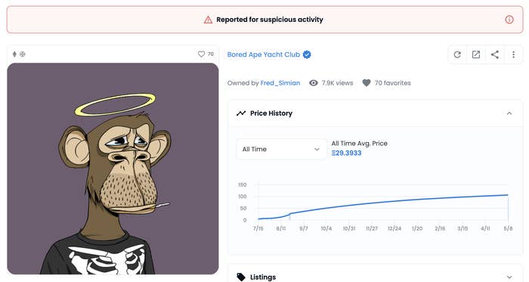
Task: Click the globe icon beside Ethereum icon
Action: tap(22, 54)
